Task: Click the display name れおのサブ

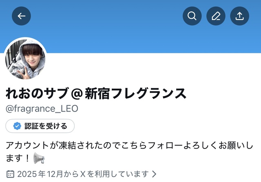Action: pos(37,93)
